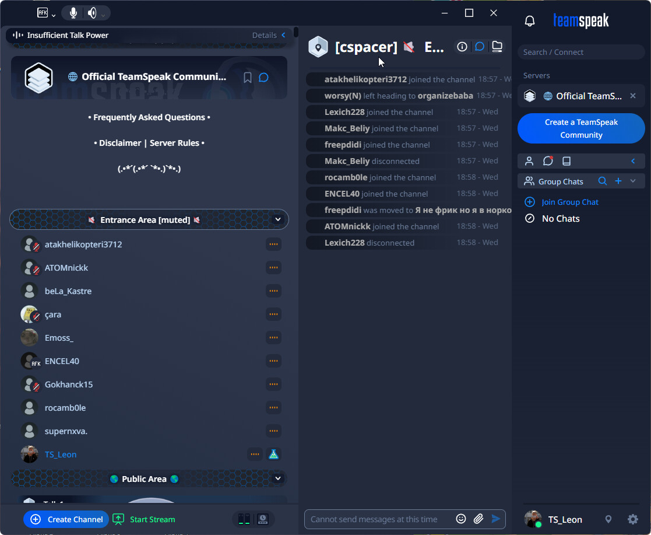Viewport: 651px width, 535px height.
Task: Collapse the Entrance Area channel list
Action: click(278, 219)
